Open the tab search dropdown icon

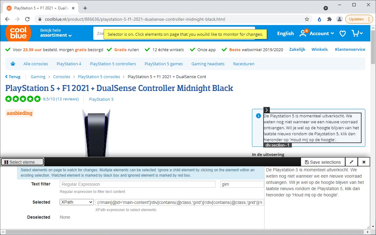[x=326, y=8]
